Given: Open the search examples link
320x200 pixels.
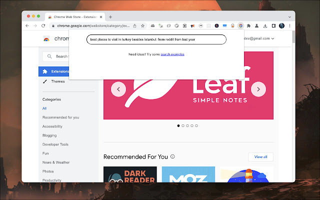Looking at the screenshot, I should [x=172, y=54].
